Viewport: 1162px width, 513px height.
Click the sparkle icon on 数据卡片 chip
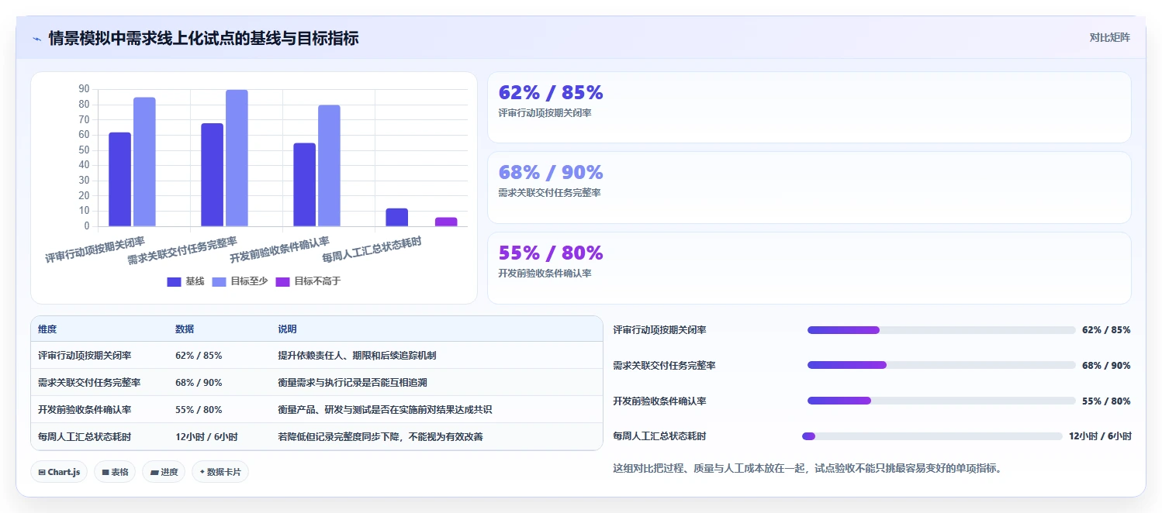pos(202,472)
